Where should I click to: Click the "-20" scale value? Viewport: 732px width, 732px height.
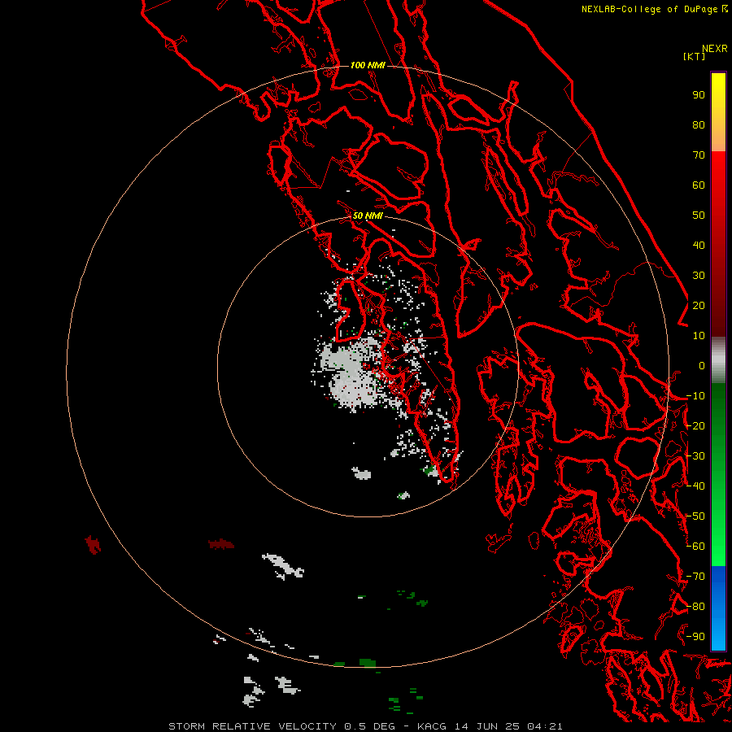coord(695,425)
